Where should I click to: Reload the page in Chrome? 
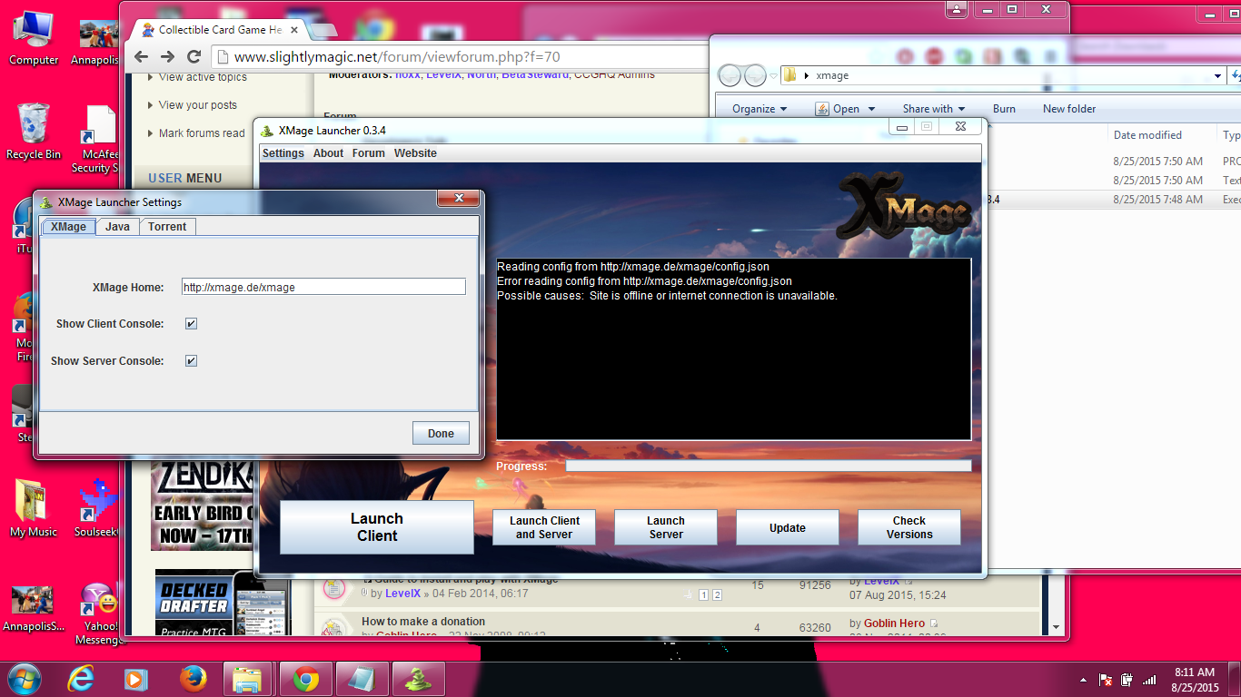coord(194,56)
